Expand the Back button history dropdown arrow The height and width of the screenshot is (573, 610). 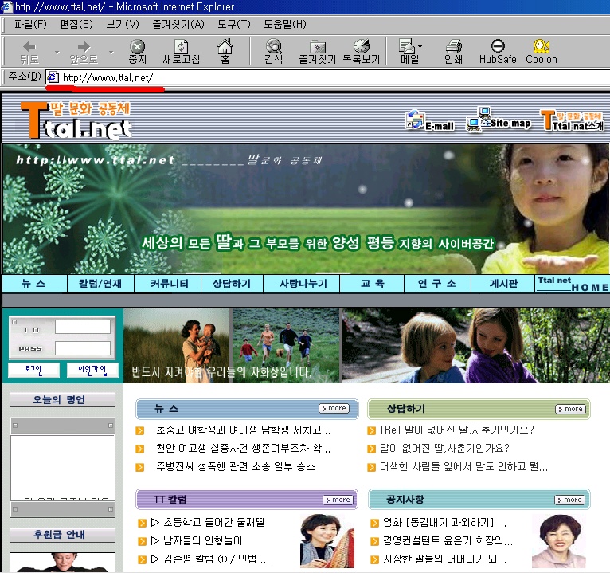click(x=57, y=52)
